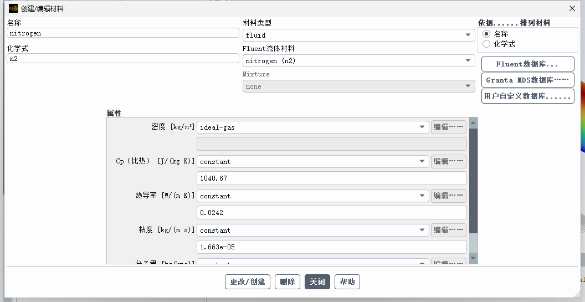Open the Fluent数据库 button
This screenshot has height=302, width=585.
(527, 64)
